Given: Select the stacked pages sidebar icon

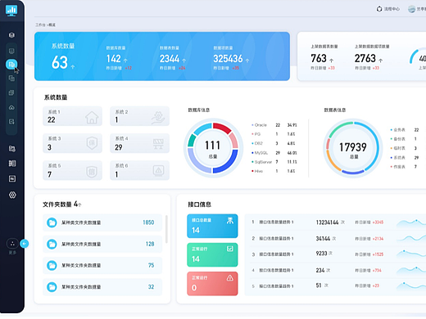Looking at the screenshot, I should coord(11,92).
